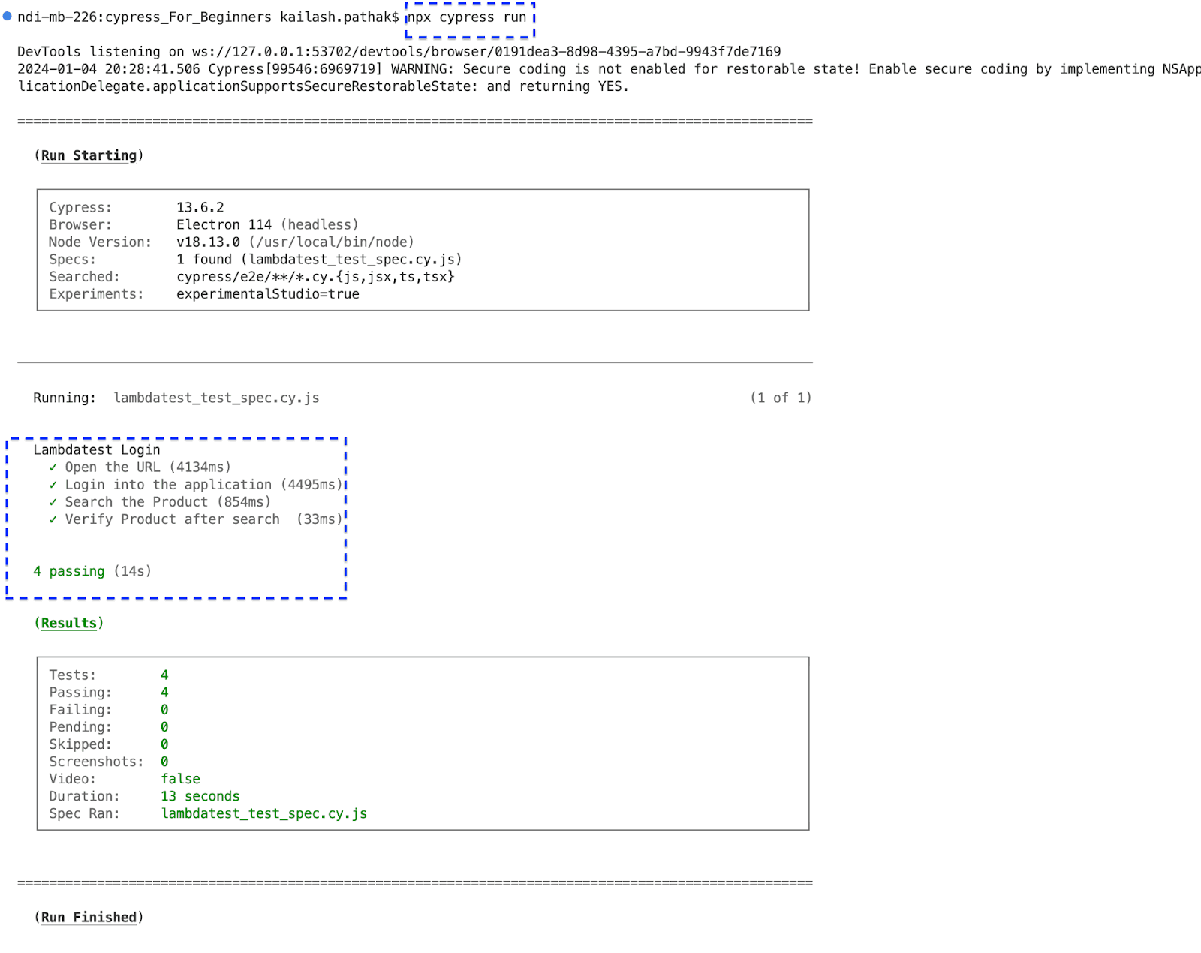Image resolution: width=1201 pixels, height=953 pixels.
Task: Click the '(1 of 1)' spec counter
Action: pyautogui.click(x=781, y=398)
